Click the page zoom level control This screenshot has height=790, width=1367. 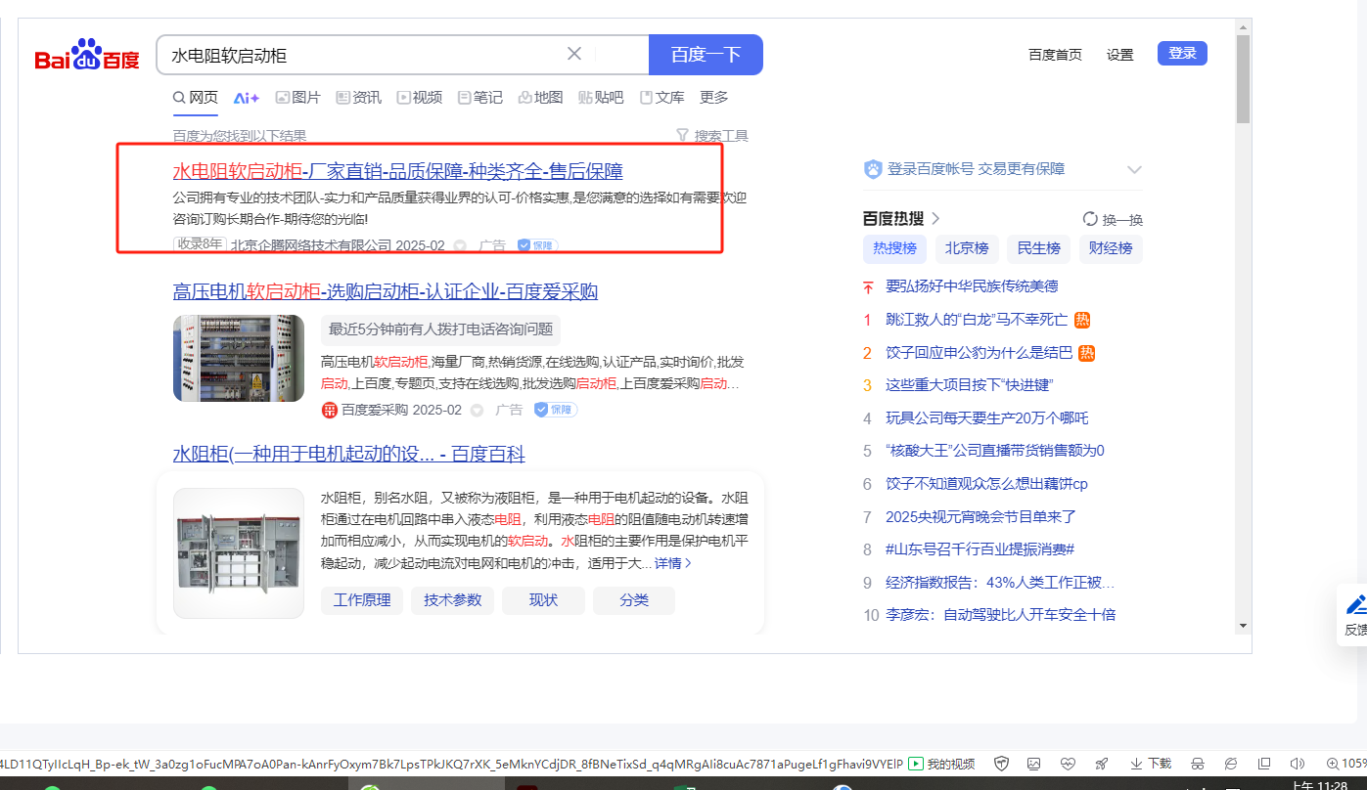[1345, 764]
